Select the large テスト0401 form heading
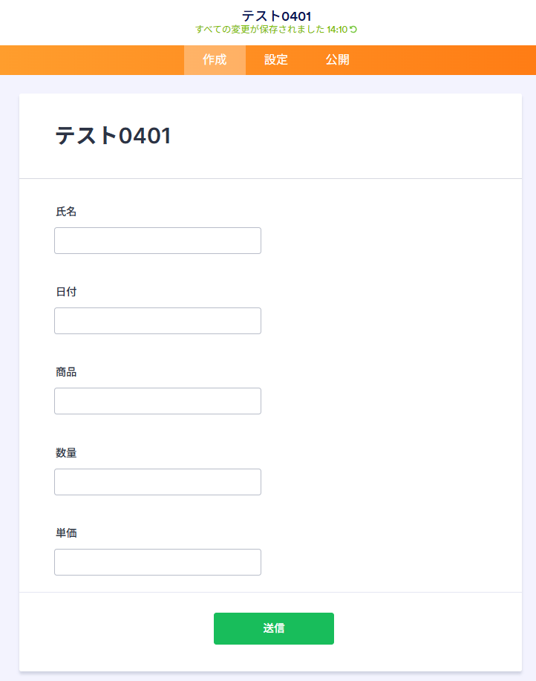Viewport: 536px width, 681px height. pyautogui.click(x=114, y=136)
